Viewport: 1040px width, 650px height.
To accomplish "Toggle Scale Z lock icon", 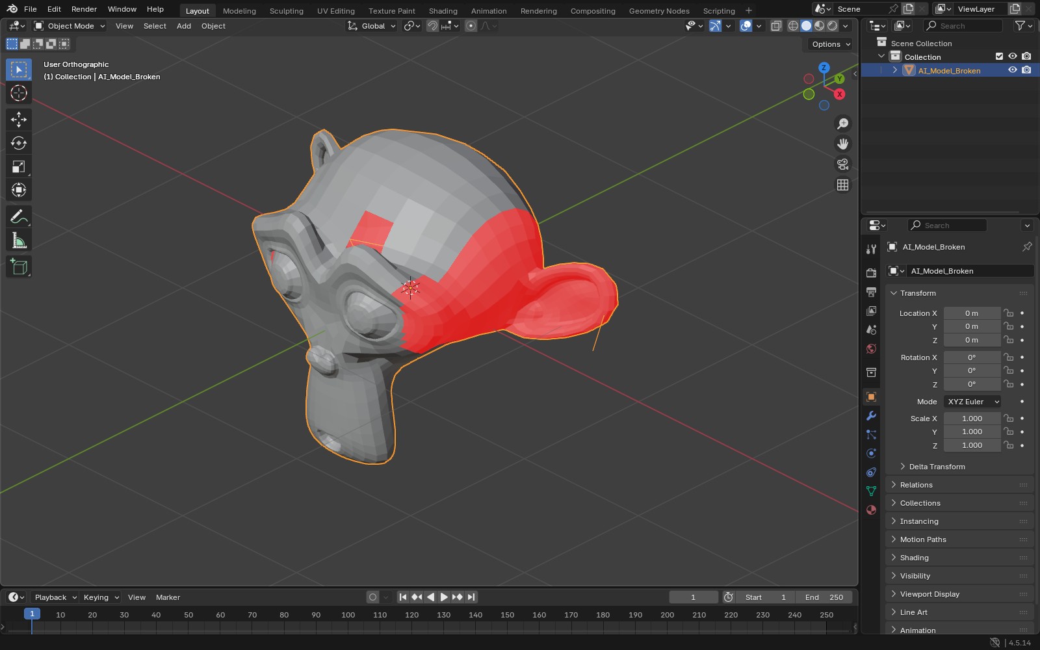I will tap(1008, 445).
